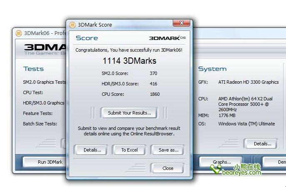
Task: Click the 3DMark Score dialog title bar
Action: [x=125, y=25]
